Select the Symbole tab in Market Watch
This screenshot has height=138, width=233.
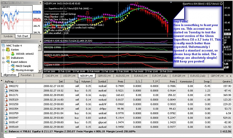click(8, 36)
